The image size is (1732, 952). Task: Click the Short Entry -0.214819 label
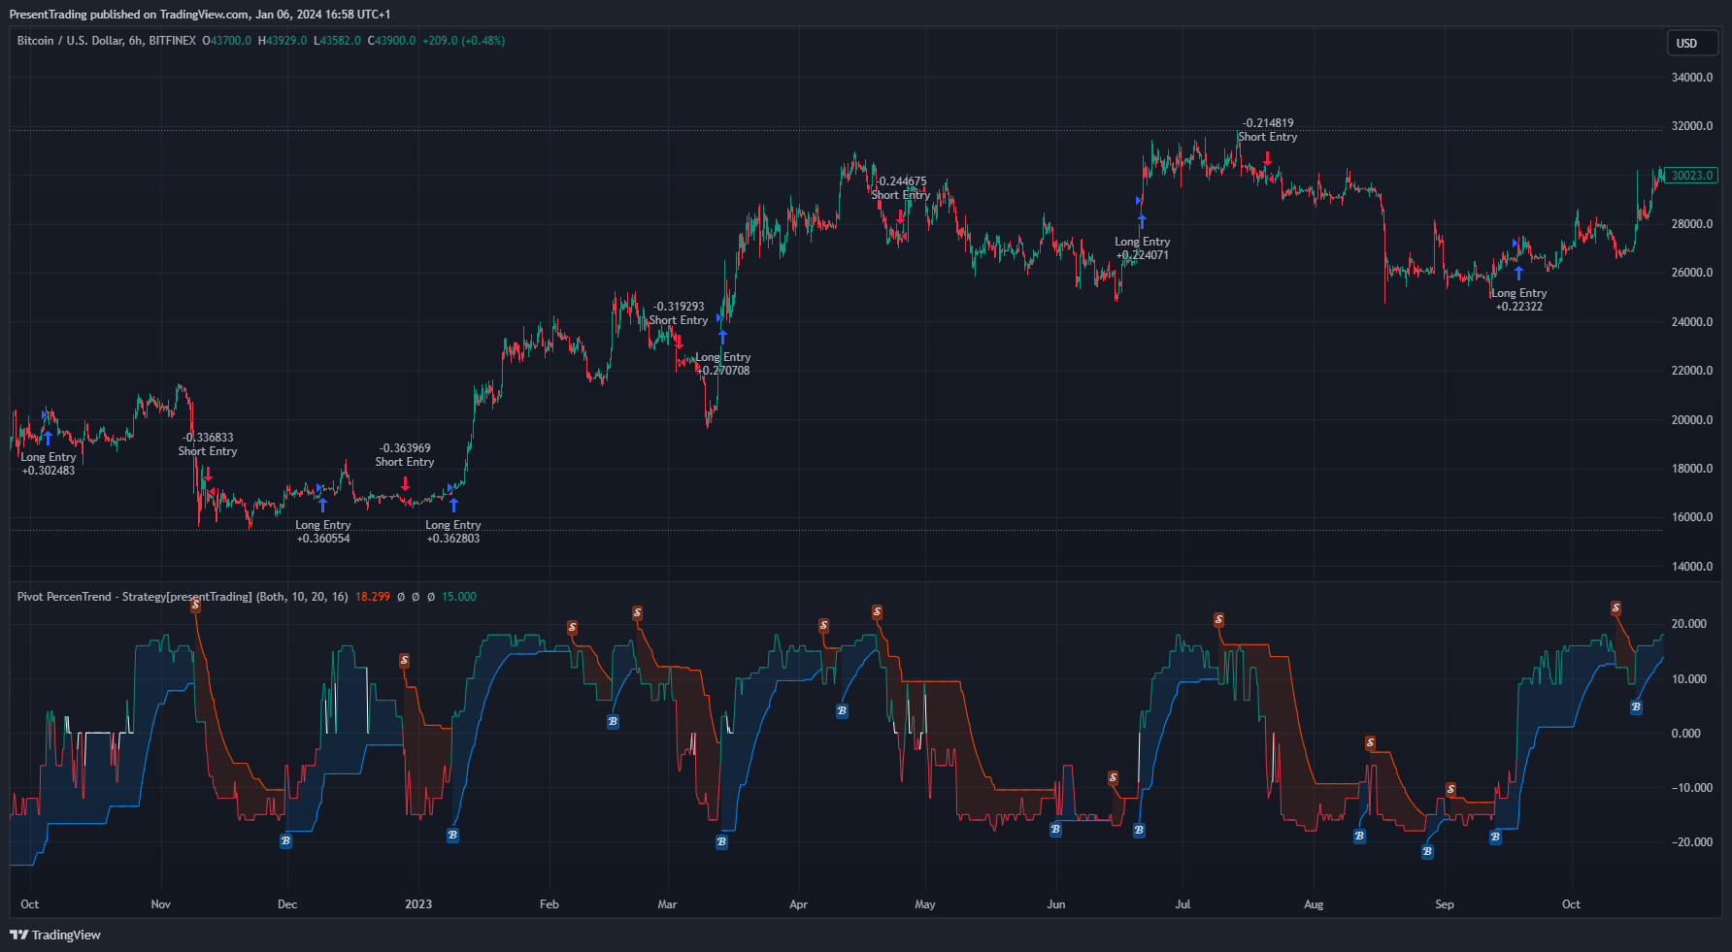tap(1268, 130)
